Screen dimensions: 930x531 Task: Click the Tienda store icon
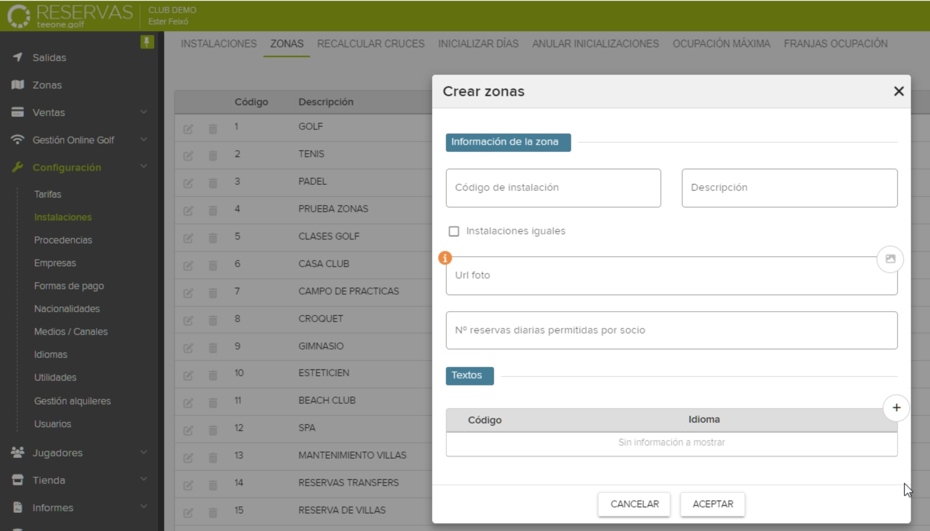(18, 480)
